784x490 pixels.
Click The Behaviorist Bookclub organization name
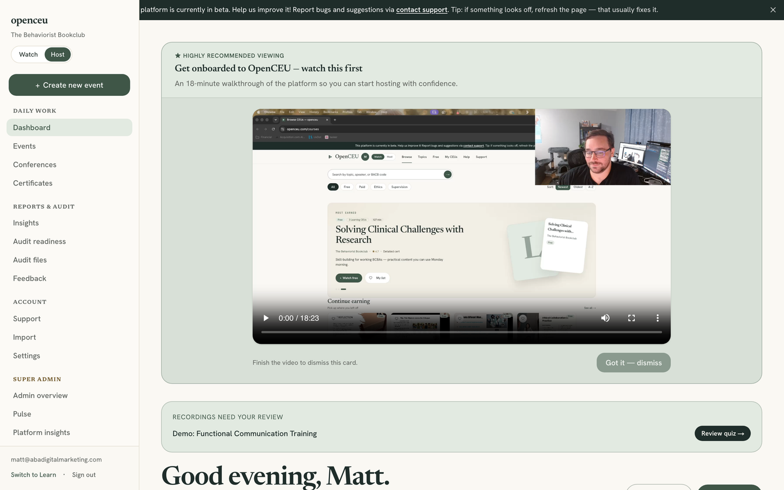[48, 35]
